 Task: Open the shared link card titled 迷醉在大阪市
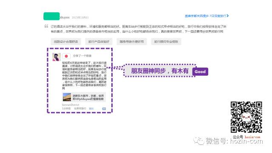coord(84,97)
